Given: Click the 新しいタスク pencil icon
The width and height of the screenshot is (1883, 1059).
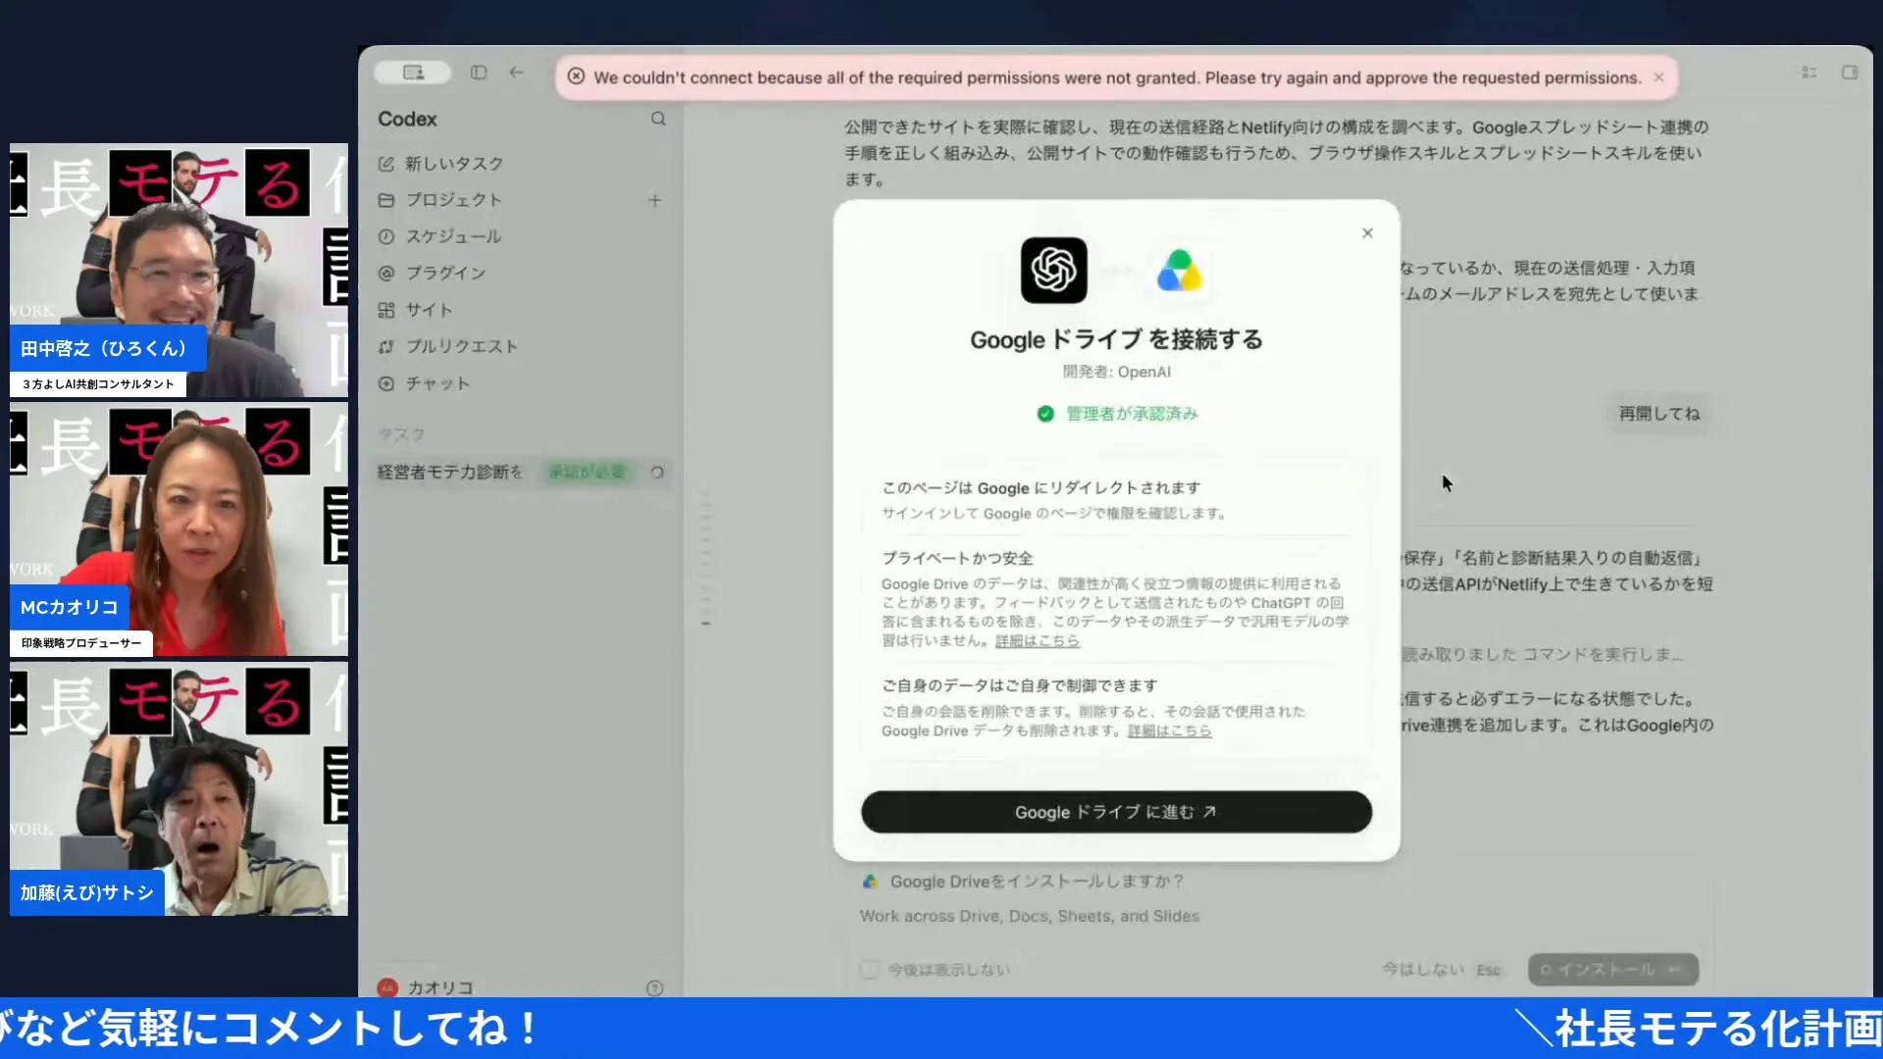Looking at the screenshot, I should [x=386, y=164].
